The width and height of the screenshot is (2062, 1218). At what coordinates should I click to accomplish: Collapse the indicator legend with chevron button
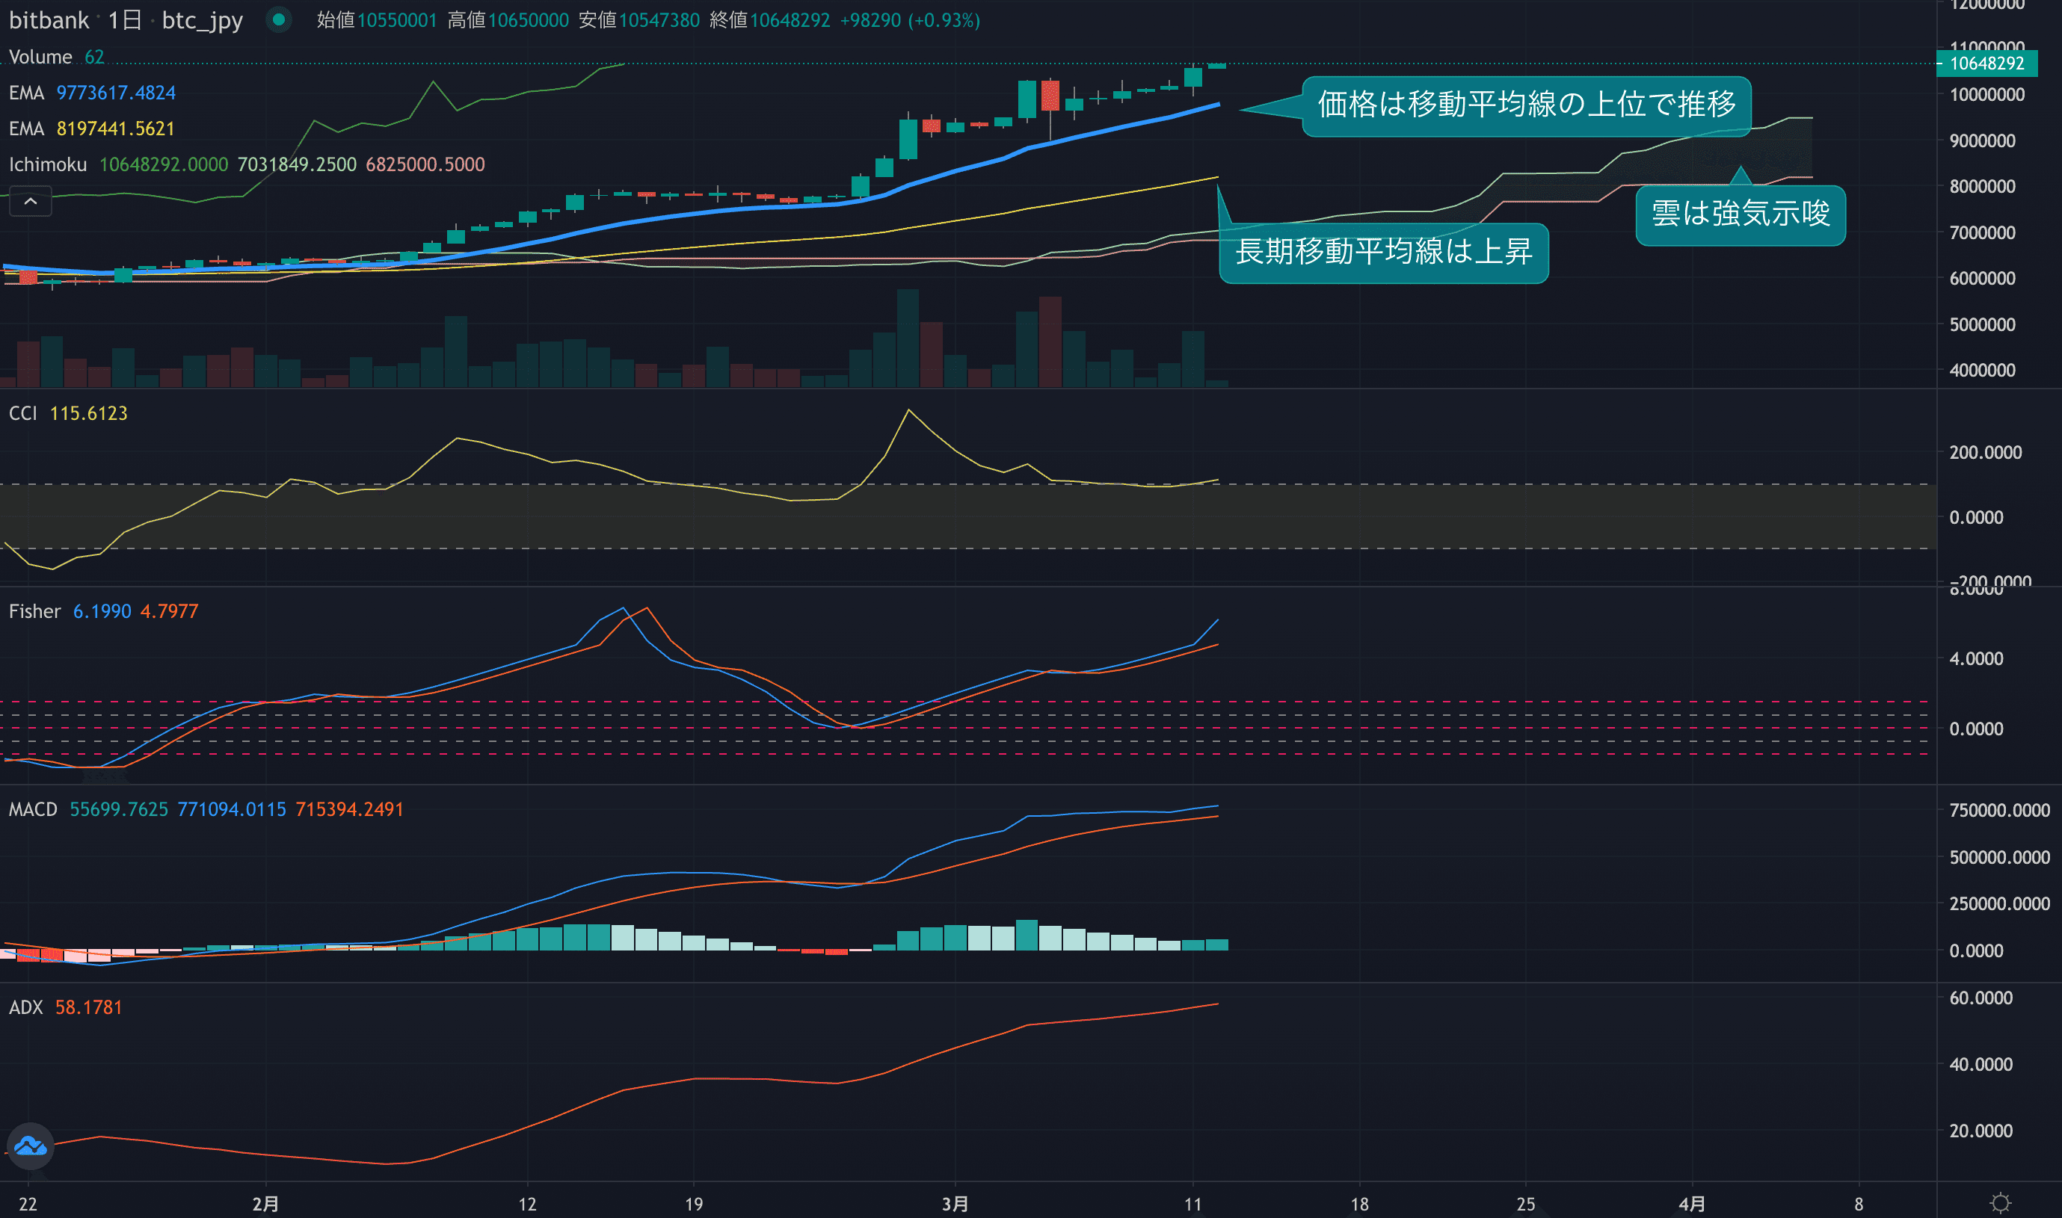tap(31, 201)
